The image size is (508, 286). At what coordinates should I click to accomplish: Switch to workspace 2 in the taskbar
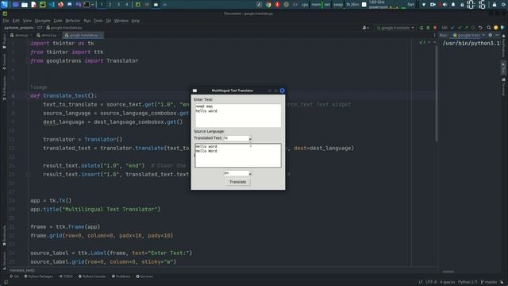point(110,5)
